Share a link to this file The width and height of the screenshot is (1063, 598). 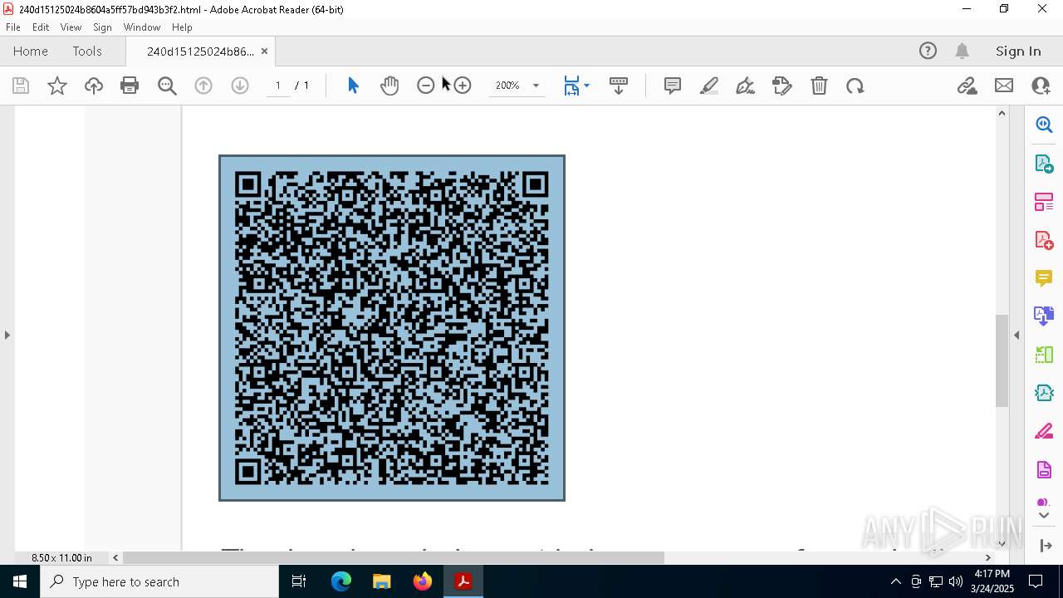967,86
